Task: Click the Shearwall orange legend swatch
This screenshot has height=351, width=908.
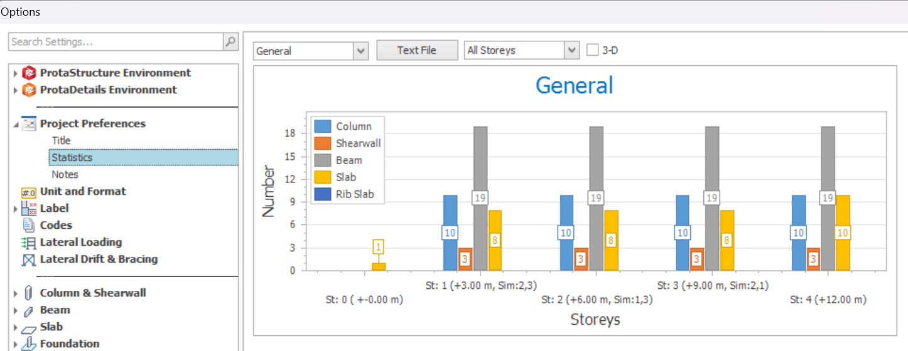Action: [322, 144]
